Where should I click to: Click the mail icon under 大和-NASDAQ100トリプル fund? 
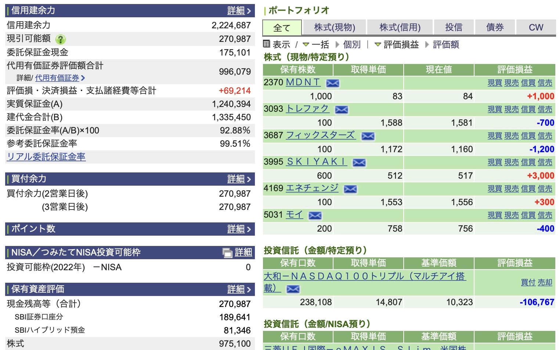point(293,289)
